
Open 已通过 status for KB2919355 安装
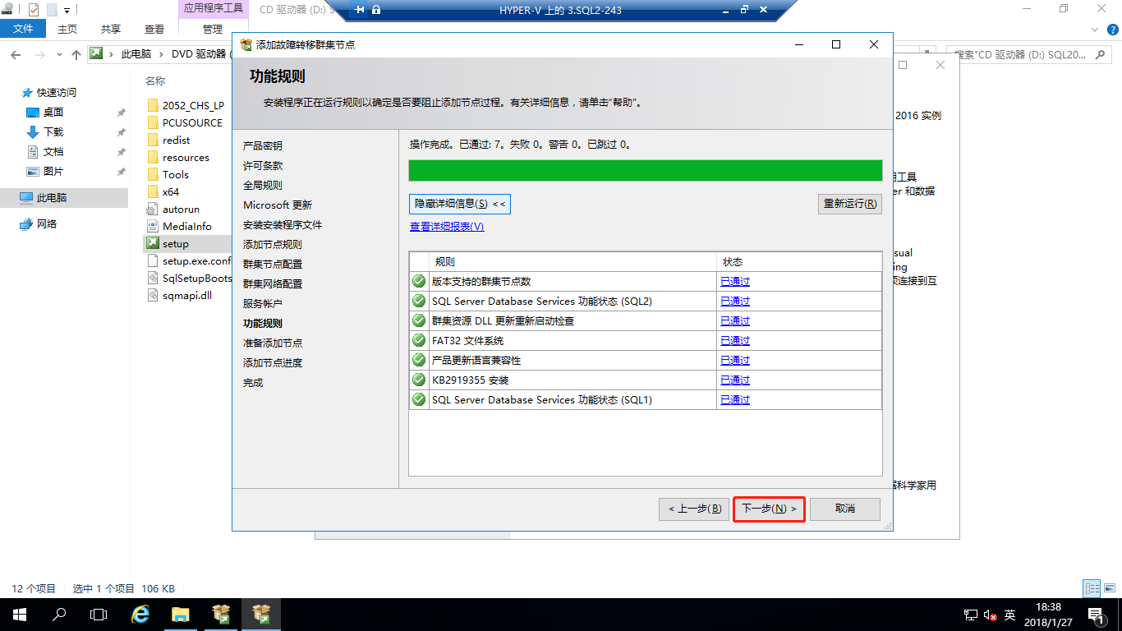click(735, 380)
